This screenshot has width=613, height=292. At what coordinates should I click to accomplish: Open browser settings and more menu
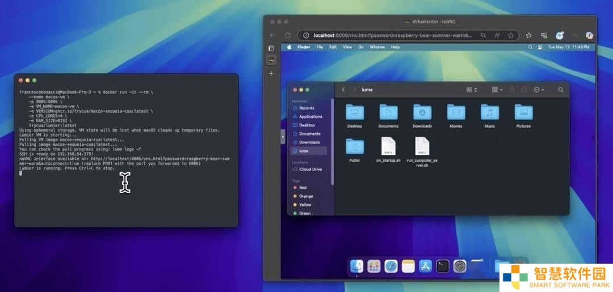(x=574, y=35)
